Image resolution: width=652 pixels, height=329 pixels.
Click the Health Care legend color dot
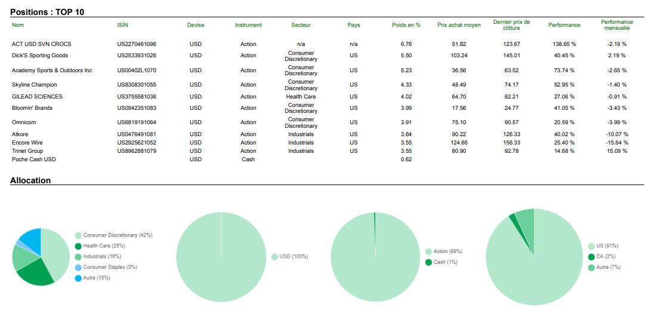click(x=78, y=246)
